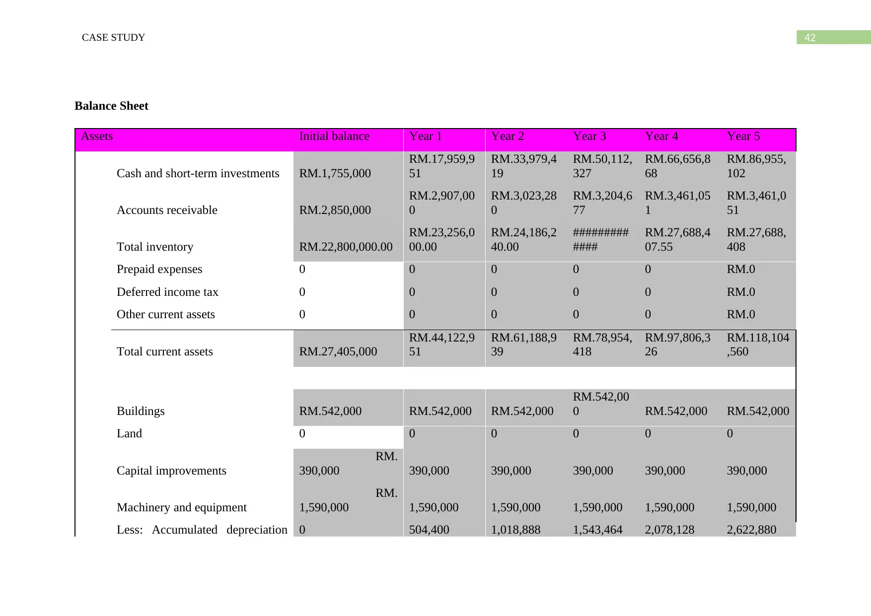Screen dimensions: 871x616
Task: Click Year 2 total current assets RM.61,188,939
Action: [x=524, y=344]
